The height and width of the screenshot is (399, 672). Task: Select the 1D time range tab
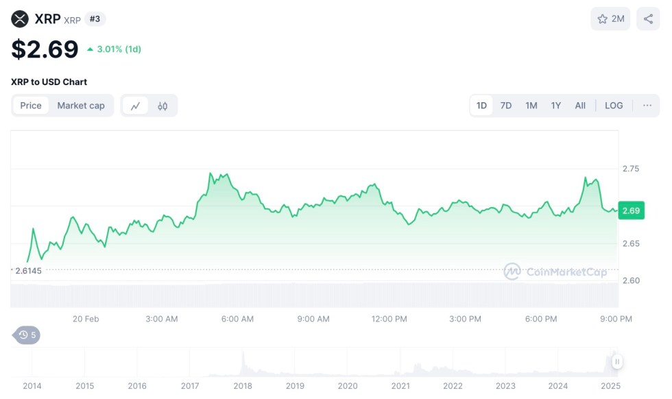click(x=481, y=106)
